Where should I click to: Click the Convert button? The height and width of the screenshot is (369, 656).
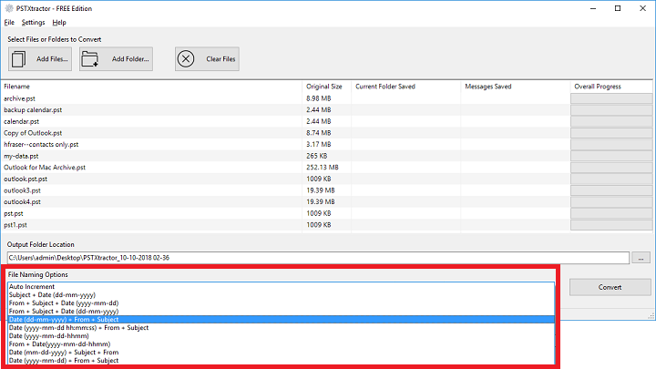pos(610,287)
